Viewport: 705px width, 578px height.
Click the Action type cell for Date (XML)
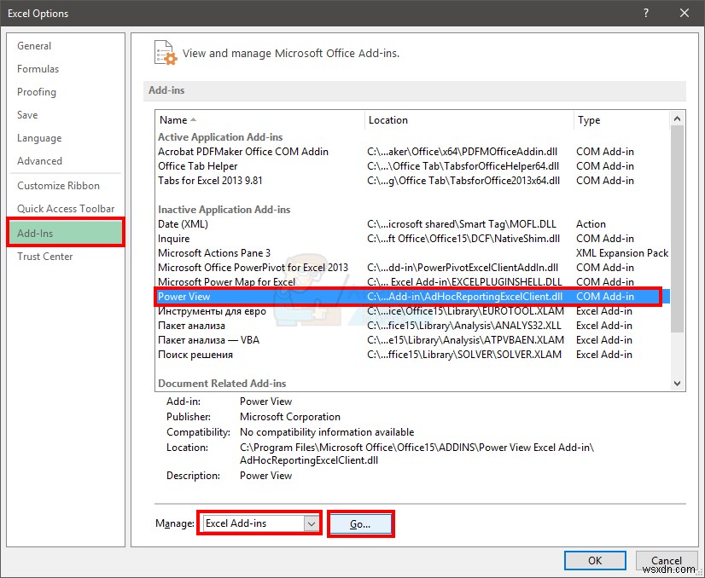[591, 223]
